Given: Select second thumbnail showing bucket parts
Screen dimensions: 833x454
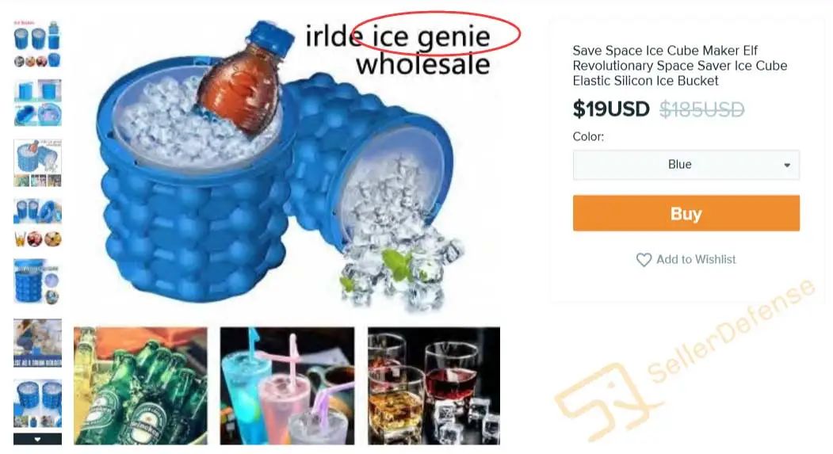Looking at the screenshot, I should tap(37, 103).
